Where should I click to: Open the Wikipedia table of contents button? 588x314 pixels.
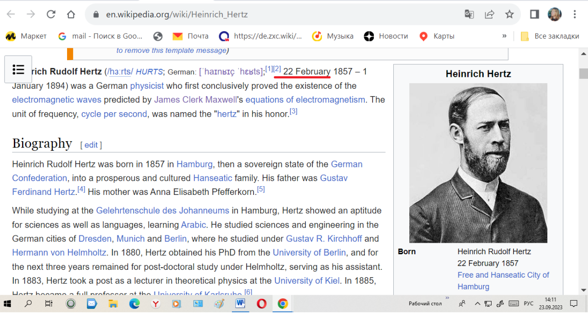point(18,69)
